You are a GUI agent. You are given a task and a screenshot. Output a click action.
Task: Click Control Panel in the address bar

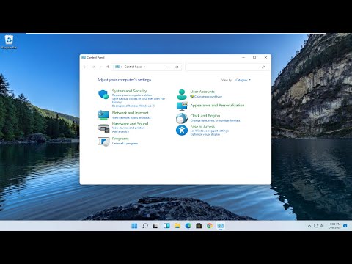tap(133, 67)
